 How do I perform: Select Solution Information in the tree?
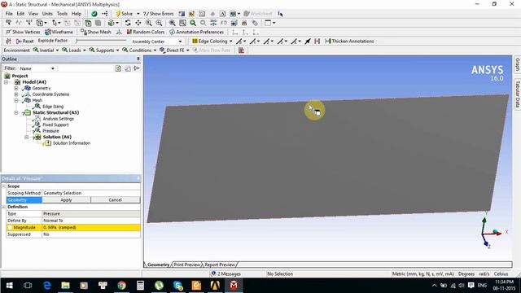[72, 143]
